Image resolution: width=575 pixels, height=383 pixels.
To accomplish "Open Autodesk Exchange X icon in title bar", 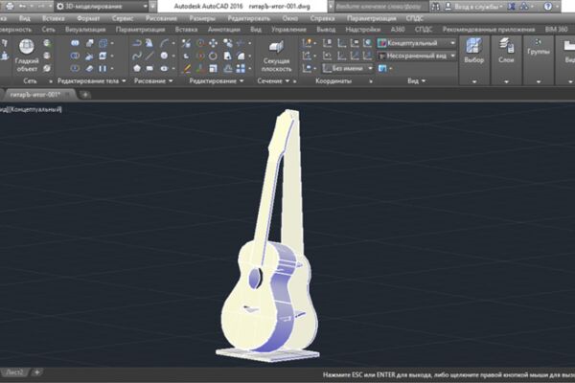I will [x=511, y=7].
